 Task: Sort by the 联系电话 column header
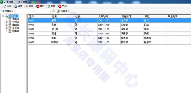coord(179,17)
